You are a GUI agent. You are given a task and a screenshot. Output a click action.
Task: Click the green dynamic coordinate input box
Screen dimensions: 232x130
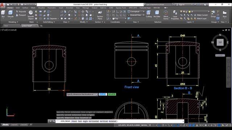112,94
